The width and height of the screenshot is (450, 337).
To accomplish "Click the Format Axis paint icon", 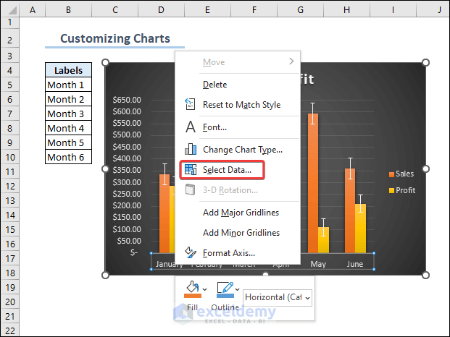I will coord(191,253).
